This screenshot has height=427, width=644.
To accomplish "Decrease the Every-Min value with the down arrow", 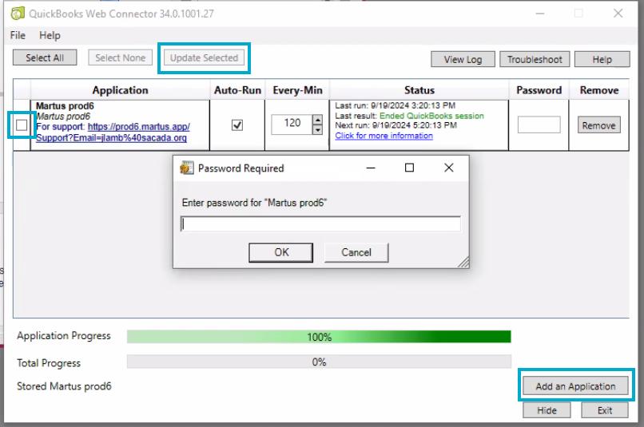I will (x=317, y=129).
